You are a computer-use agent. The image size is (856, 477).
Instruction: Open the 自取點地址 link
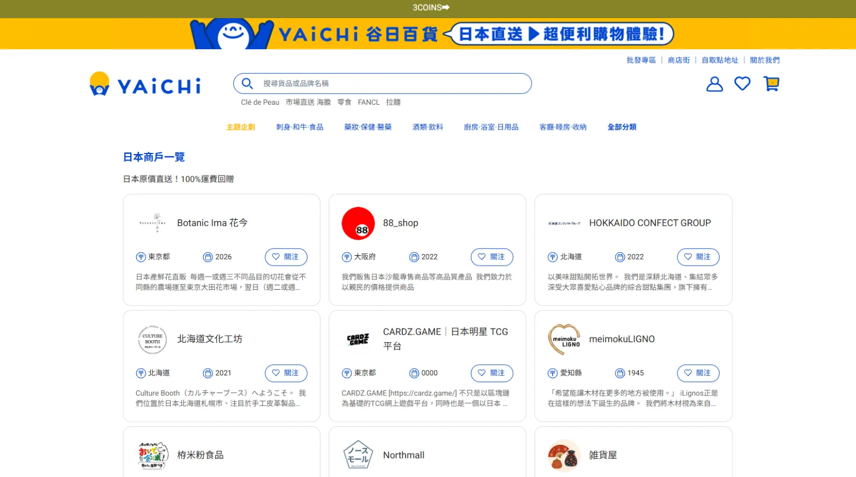tap(720, 60)
